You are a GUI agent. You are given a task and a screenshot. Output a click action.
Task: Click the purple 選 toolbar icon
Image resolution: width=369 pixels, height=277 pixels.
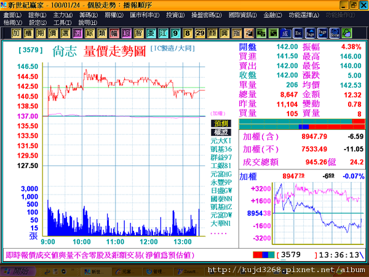(x=77, y=33)
